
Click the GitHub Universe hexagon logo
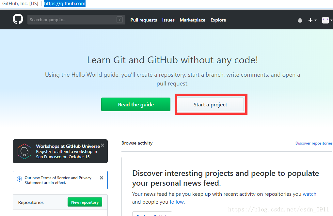(x=24, y=151)
